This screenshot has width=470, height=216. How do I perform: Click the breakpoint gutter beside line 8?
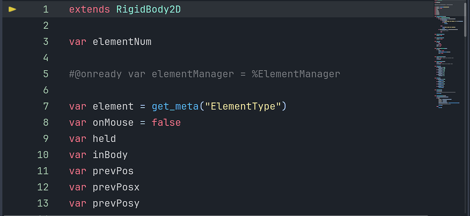pyautogui.click(x=12, y=122)
